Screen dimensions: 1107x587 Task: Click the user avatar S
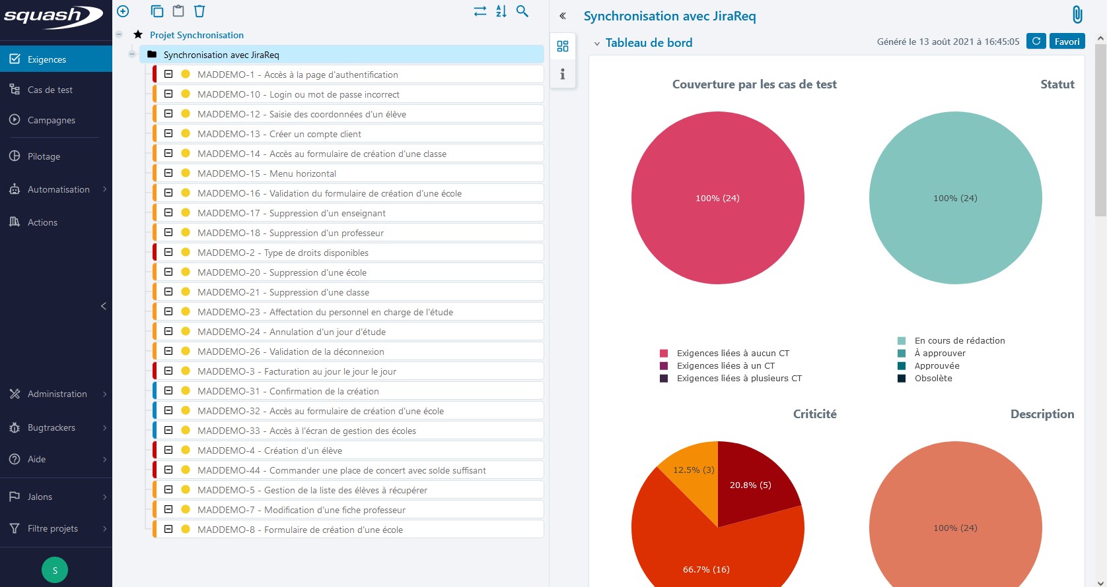click(55, 570)
